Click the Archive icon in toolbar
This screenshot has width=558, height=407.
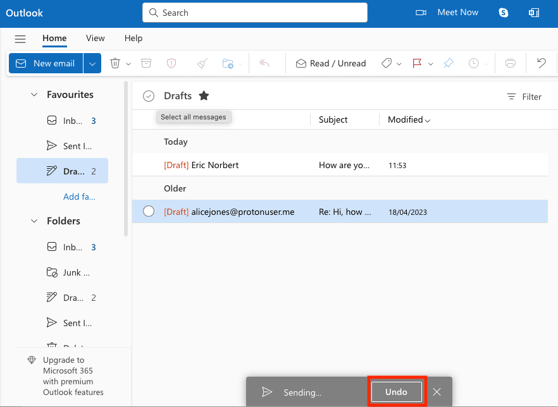[x=146, y=63]
